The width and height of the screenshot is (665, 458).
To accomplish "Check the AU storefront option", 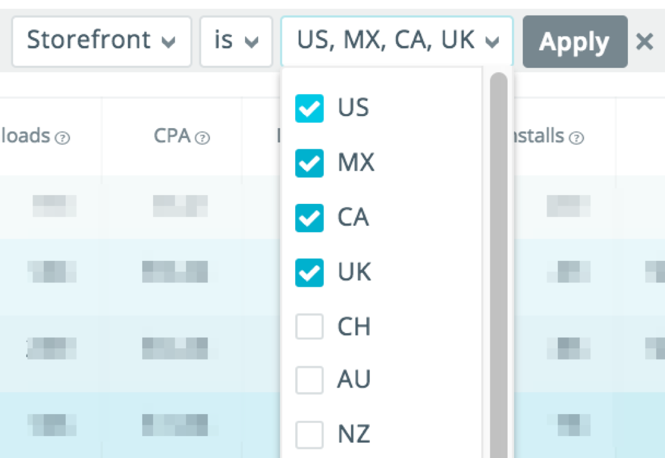I will pos(308,380).
